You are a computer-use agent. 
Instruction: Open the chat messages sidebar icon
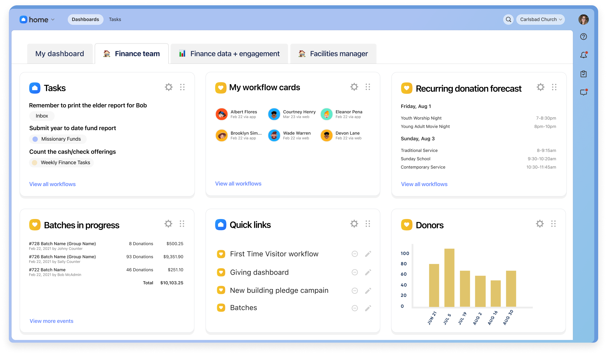(583, 92)
